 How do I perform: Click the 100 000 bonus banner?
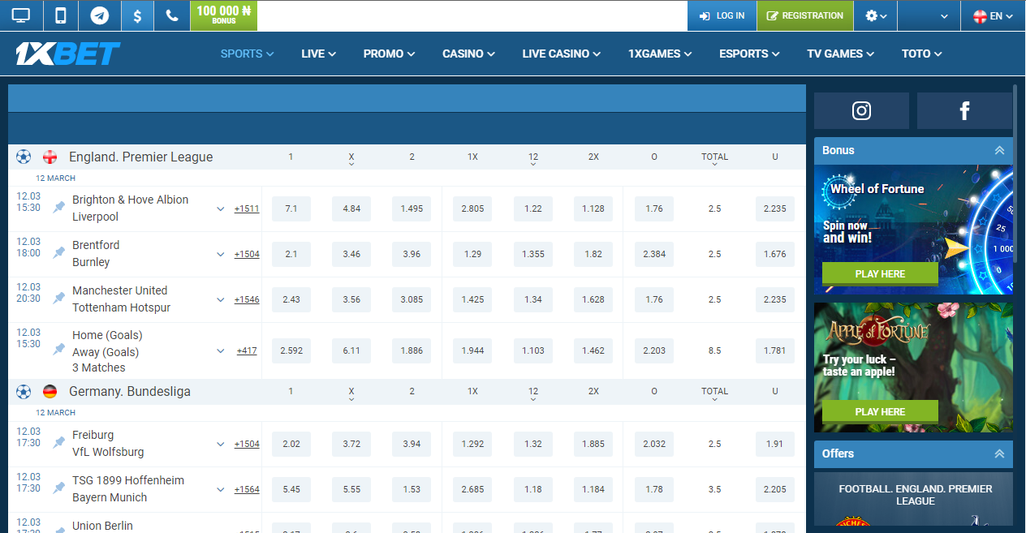pos(223,15)
